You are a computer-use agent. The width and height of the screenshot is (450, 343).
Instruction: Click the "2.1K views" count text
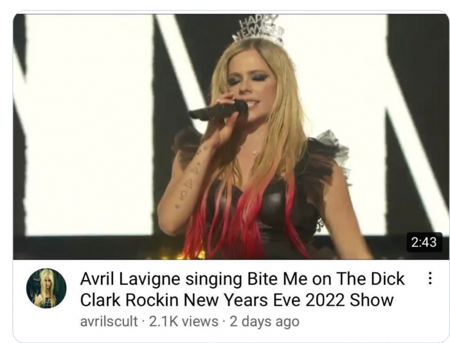click(x=184, y=322)
